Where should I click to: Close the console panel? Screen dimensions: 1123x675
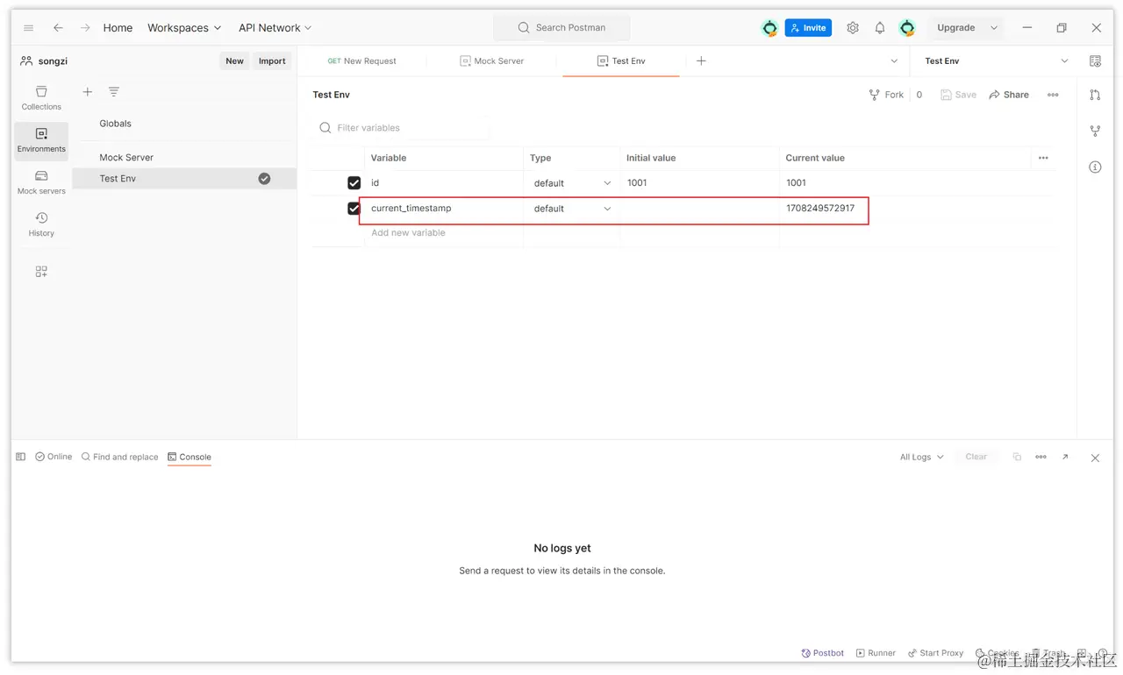point(1095,458)
